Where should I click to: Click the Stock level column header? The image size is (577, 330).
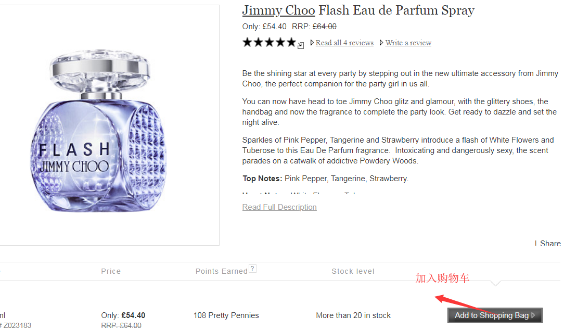pyautogui.click(x=353, y=271)
